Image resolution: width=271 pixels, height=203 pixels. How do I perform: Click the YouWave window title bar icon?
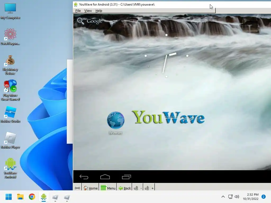(76, 4)
